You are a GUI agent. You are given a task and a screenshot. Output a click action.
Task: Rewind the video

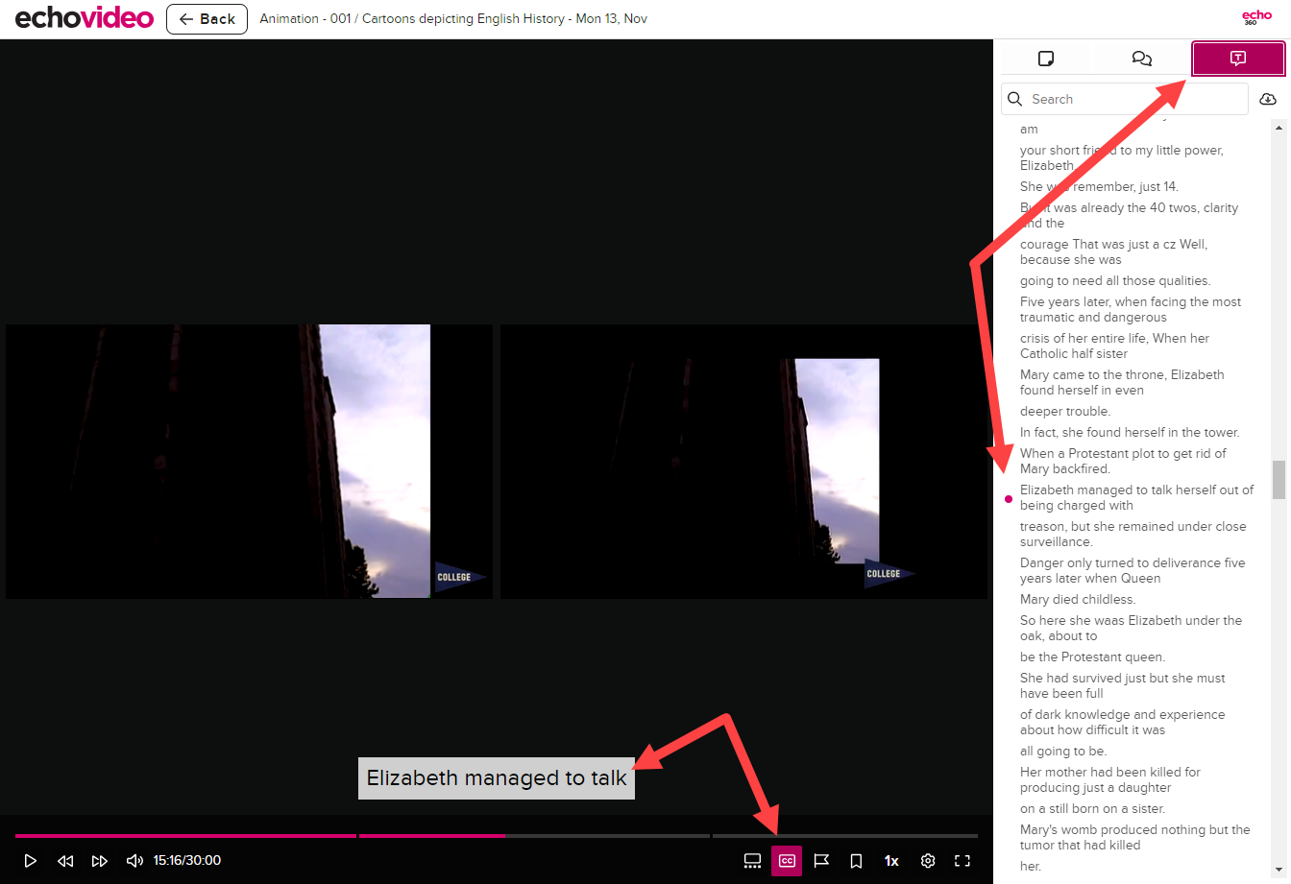coord(65,861)
